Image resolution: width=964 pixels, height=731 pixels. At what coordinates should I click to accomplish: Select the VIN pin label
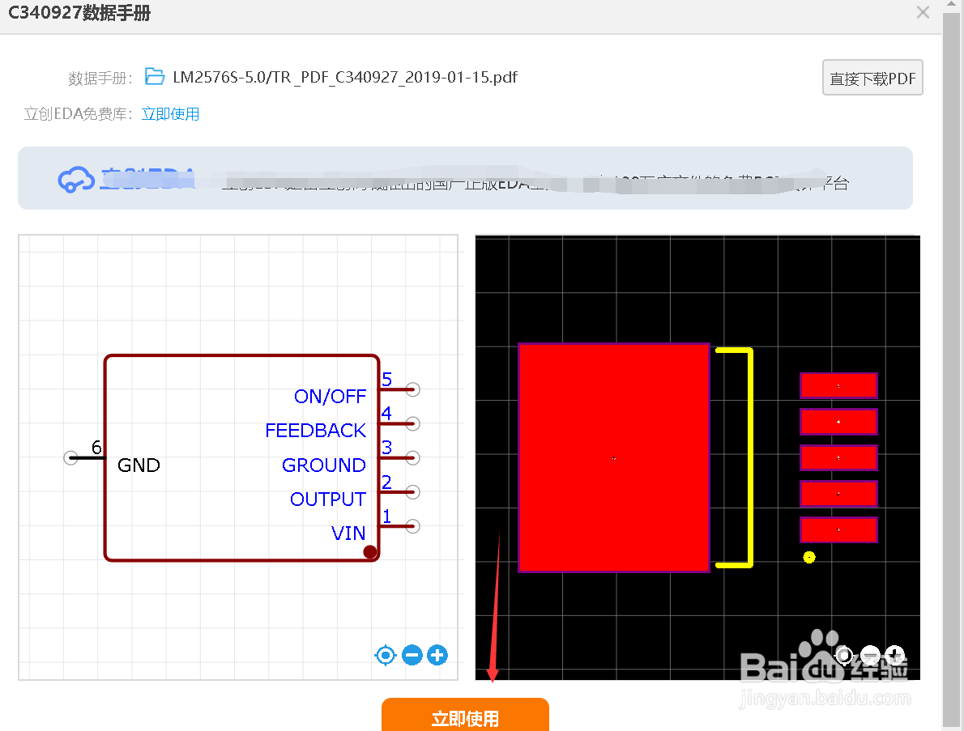coord(348,533)
